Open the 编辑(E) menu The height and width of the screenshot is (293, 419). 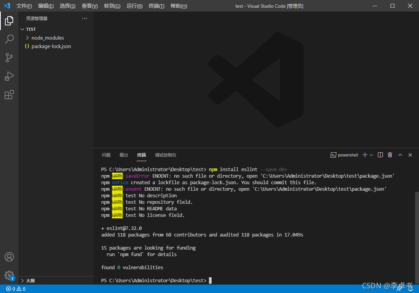pyautogui.click(x=46, y=6)
